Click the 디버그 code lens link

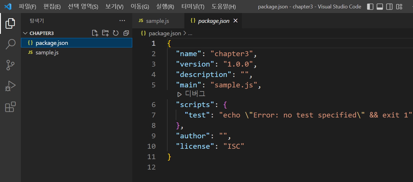[195, 94]
